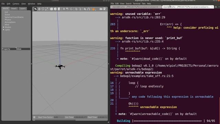Viewport: 220px width, 124px height.
Task: Click 'bebop2/examples/take_off.rs:21:5' path in terminal
Action: pos(147,76)
